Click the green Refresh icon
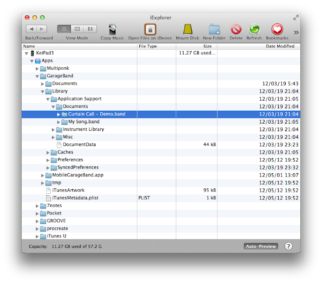The width and height of the screenshot is (322, 283). pyautogui.click(x=254, y=29)
